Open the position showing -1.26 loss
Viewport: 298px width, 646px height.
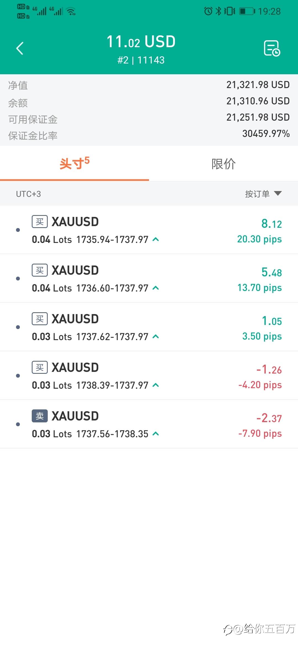point(149,376)
